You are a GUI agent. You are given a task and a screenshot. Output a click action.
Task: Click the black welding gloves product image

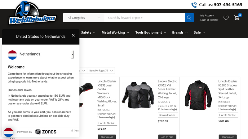pos(86,95)
